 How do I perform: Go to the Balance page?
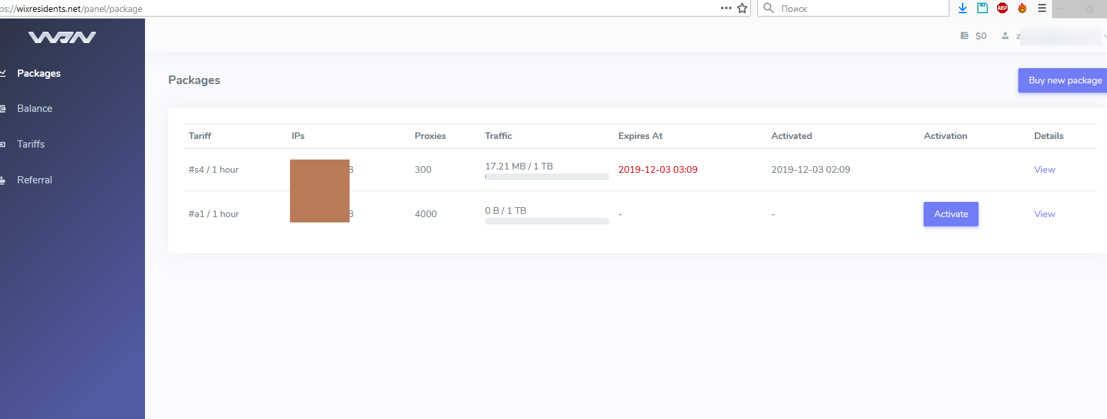(34, 109)
